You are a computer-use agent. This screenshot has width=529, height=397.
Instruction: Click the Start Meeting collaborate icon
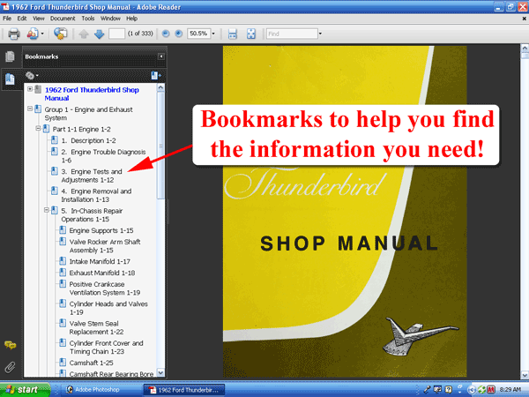pyautogui.click(x=60, y=34)
